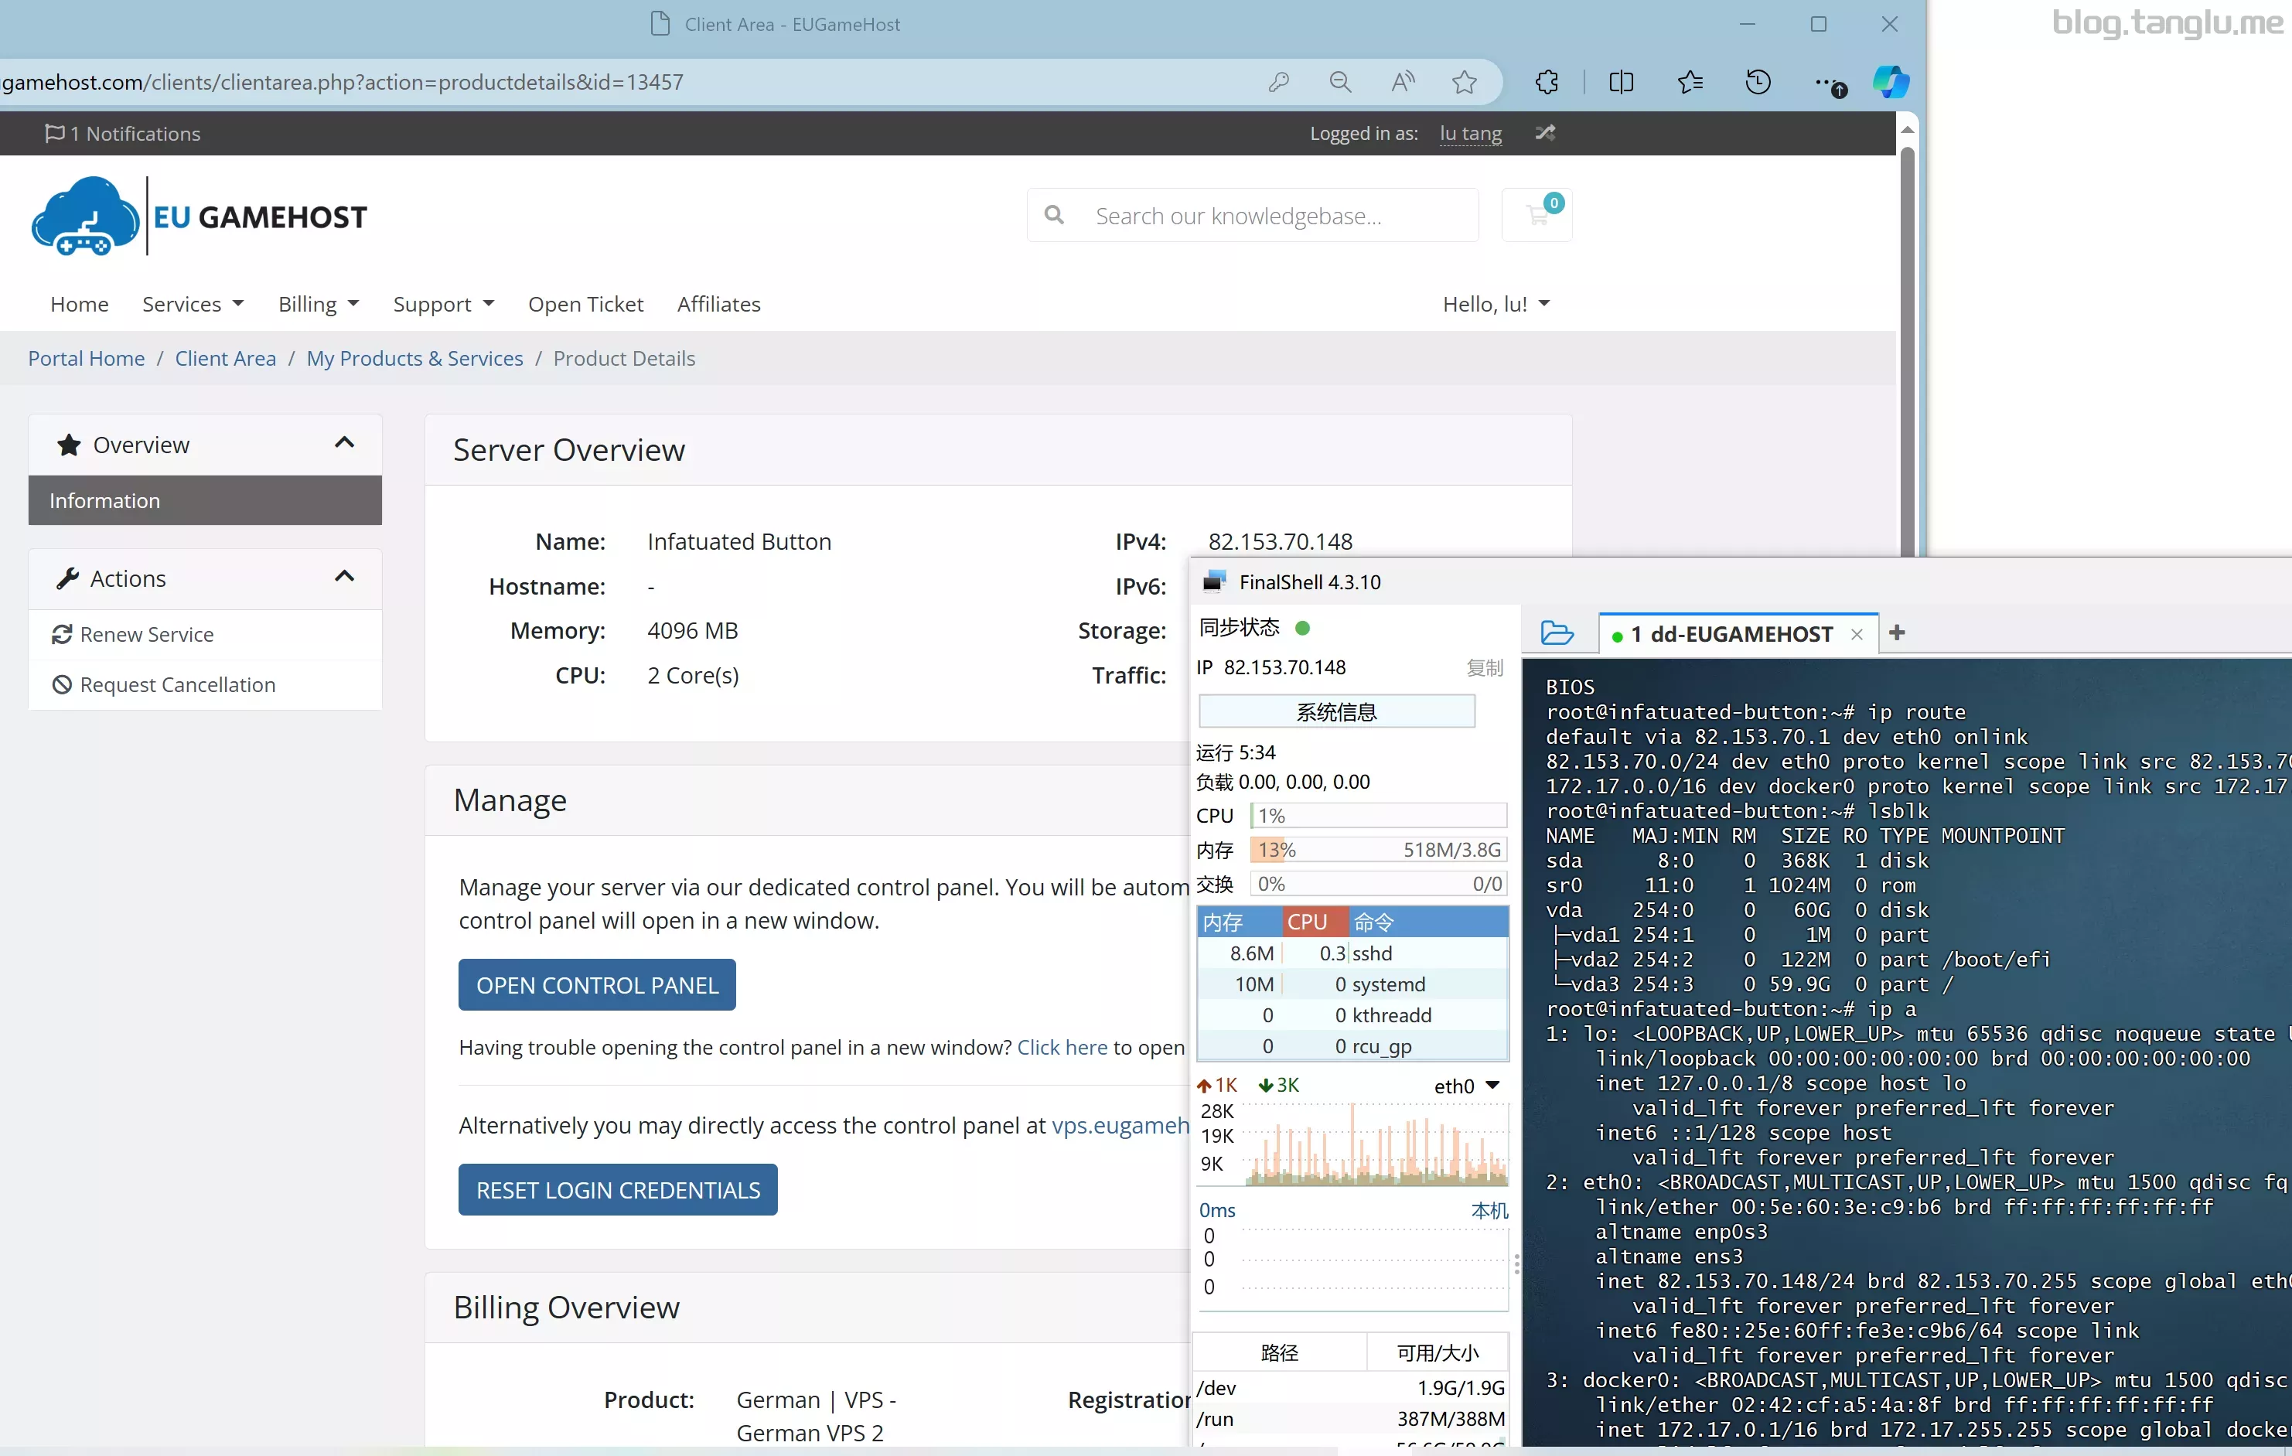
Task: Collapse the Actions sidebar panel
Action: click(x=345, y=577)
